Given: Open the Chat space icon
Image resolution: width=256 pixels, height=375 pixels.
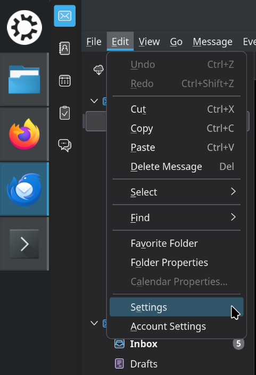Looking at the screenshot, I should [64, 145].
